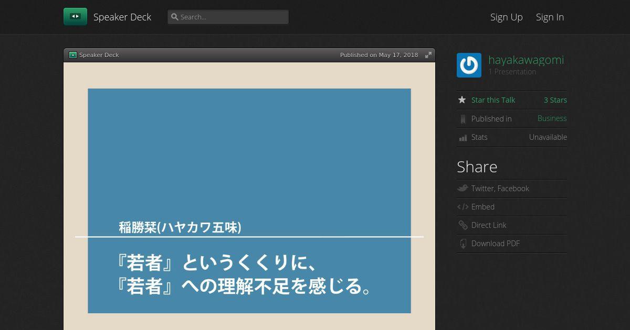
Task: Click the star icon beside Star this Talk
Action: click(x=462, y=100)
